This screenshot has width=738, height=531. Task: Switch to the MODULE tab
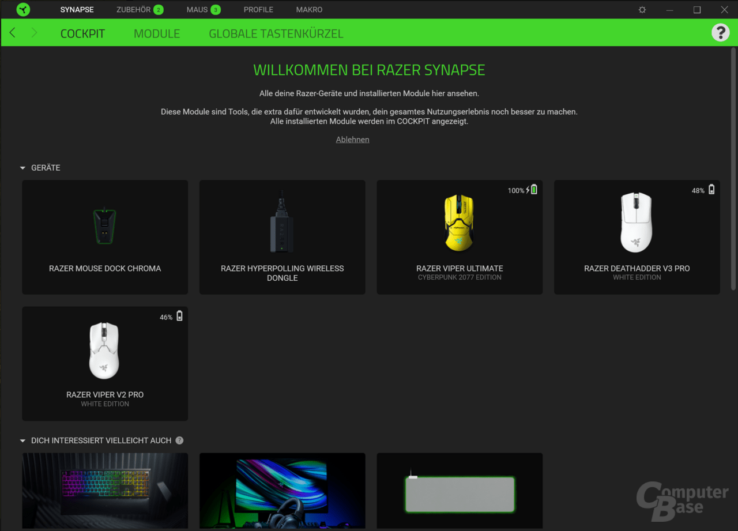(x=156, y=33)
